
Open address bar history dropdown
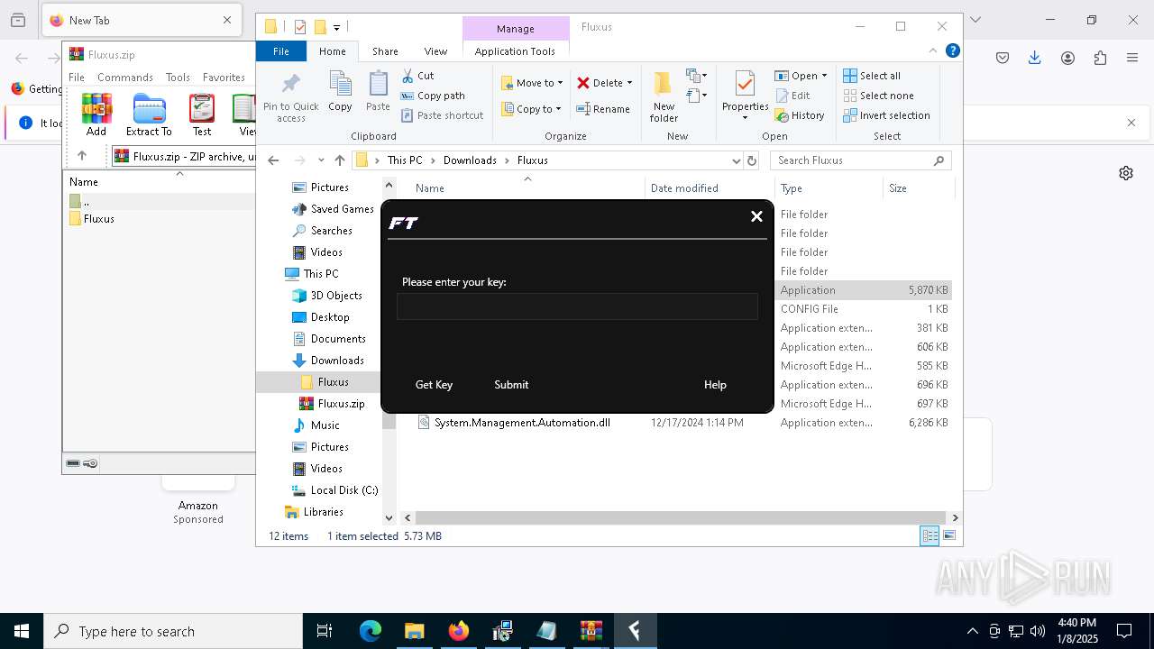(x=736, y=160)
